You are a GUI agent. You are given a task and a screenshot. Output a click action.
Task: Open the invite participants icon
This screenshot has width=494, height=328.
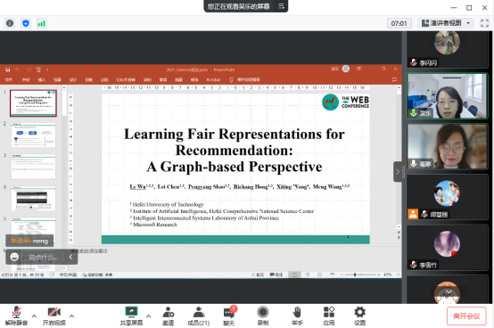pos(168,316)
